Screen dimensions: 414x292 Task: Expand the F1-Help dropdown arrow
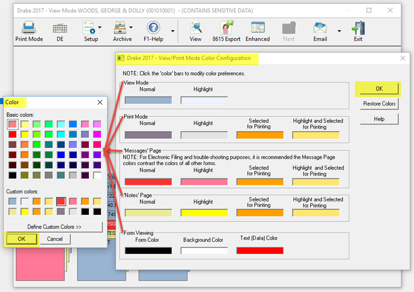click(173, 31)
